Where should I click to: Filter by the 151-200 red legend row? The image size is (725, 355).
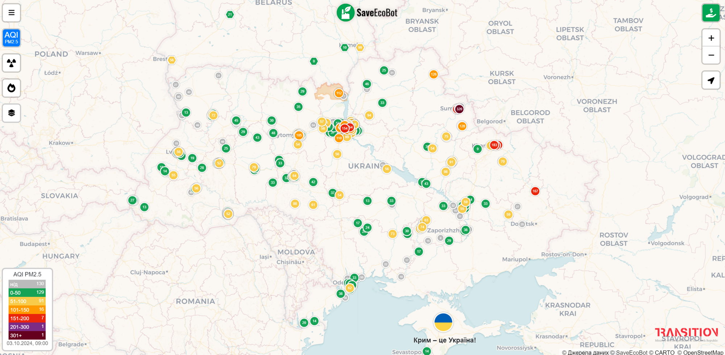pos(27,318)
